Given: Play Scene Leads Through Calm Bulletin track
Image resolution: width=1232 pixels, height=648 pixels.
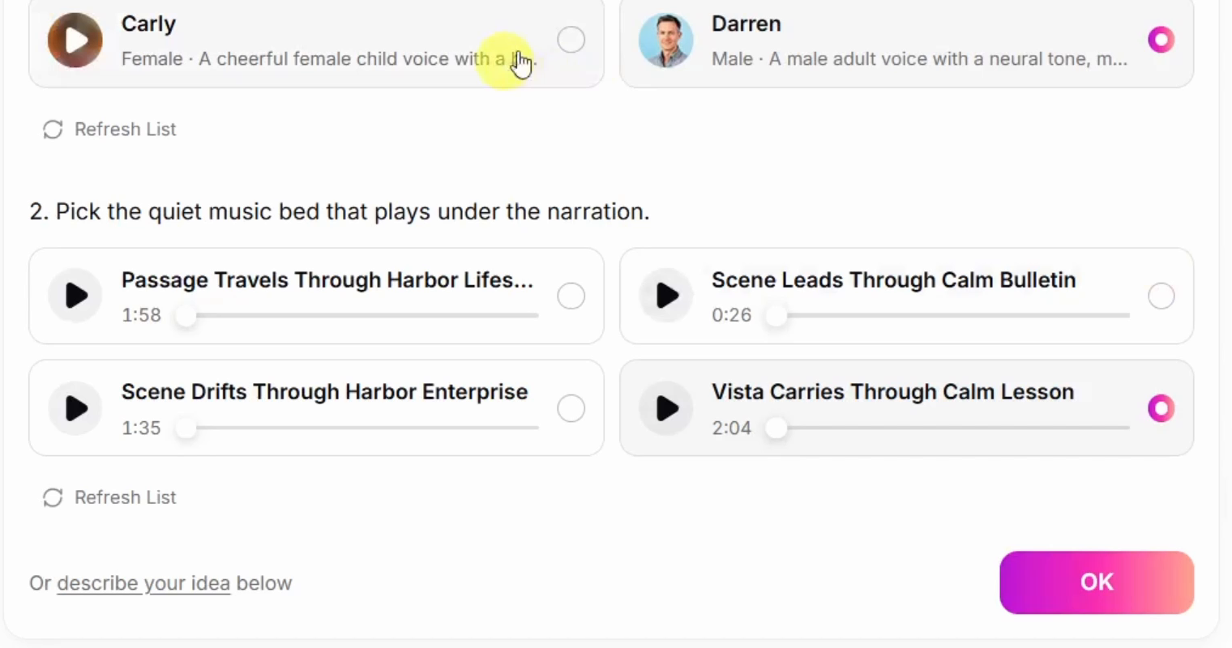Looking at the screenshot, I should 666,296.
